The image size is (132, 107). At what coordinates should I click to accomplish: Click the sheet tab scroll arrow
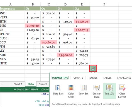point(2,84)
